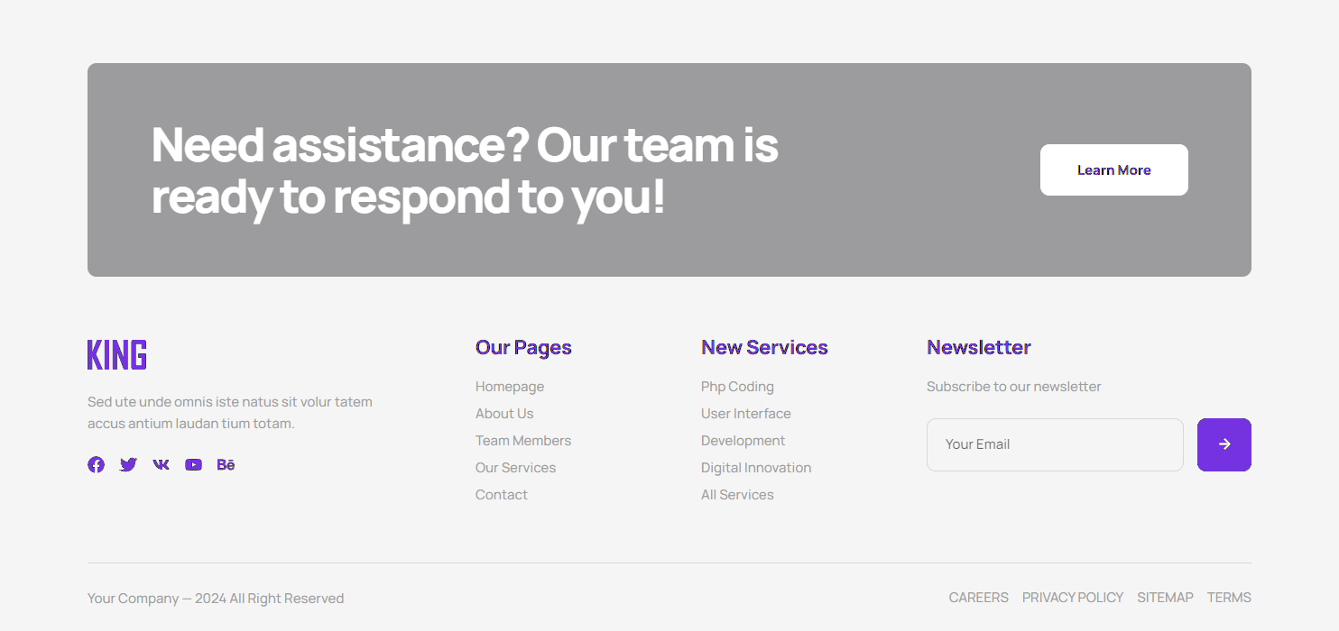
Task: Focus the Your Email input field
Action: pyautogui.click(x=1054, y=444)
